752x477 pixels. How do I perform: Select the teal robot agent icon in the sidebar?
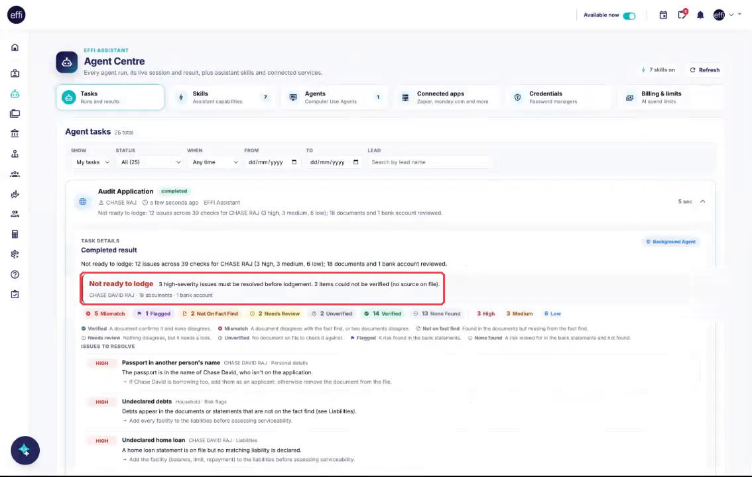click(15, 94)
